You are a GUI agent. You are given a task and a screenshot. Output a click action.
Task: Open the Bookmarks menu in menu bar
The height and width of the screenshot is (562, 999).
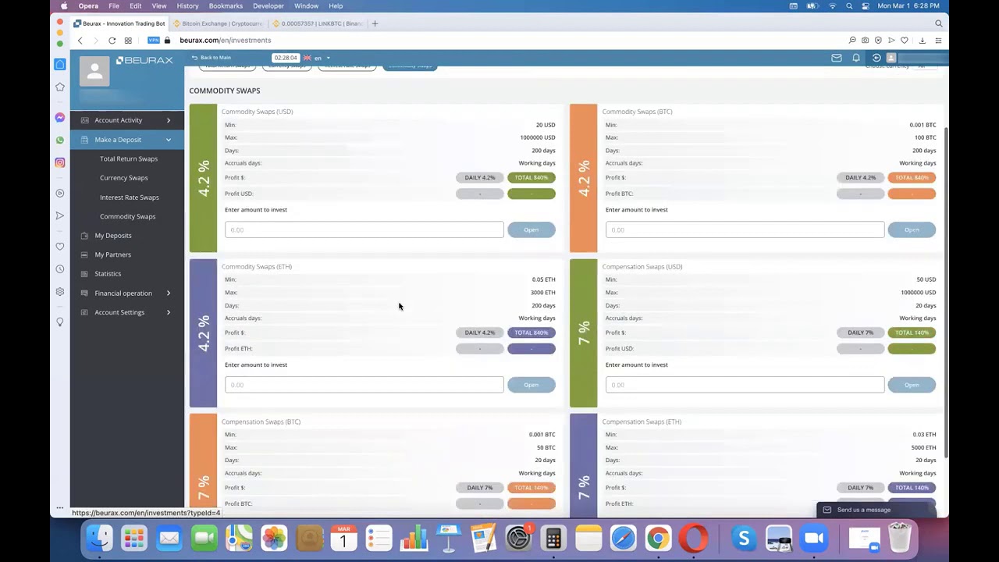tap(226, 5)
